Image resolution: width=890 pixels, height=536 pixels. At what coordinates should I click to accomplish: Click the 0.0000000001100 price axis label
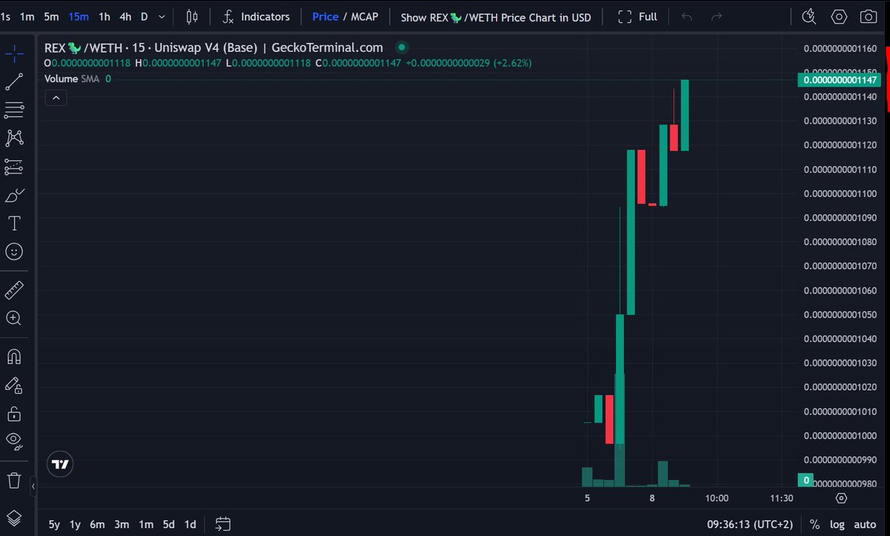pyautogui.click(x=840, y=193)
